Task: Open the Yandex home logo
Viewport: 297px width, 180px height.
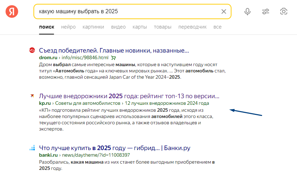Action: coord(12,11)
